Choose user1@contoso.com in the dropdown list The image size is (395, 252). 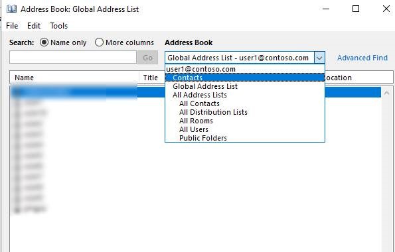(x=245, y=69)
